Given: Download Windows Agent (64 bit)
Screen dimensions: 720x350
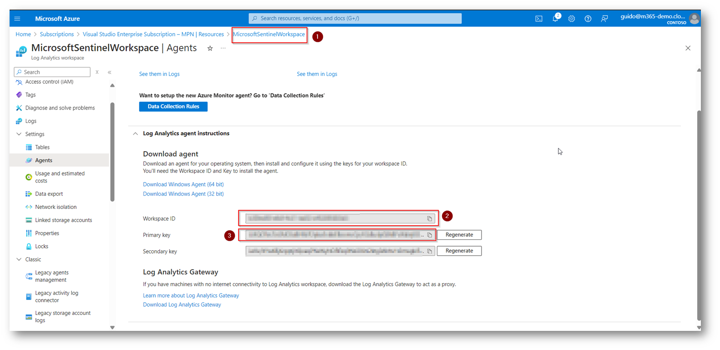Looking at the screenshot, I should tap(183, 184).
